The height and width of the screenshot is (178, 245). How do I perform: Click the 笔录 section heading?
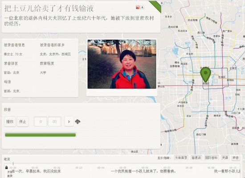[7, 159]
